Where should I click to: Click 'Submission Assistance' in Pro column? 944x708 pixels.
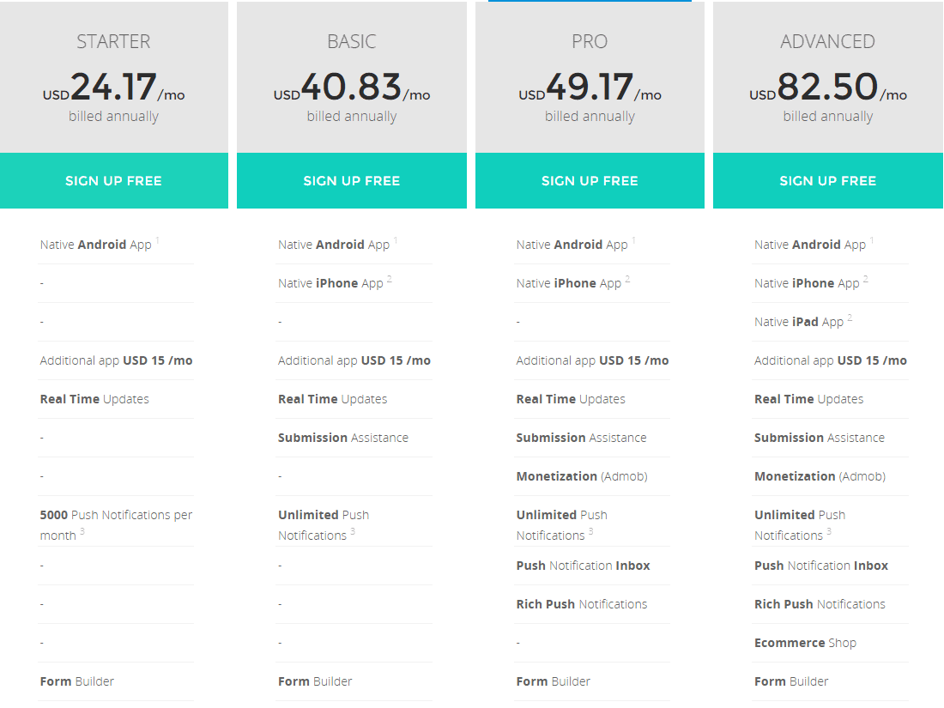(581, 438)
